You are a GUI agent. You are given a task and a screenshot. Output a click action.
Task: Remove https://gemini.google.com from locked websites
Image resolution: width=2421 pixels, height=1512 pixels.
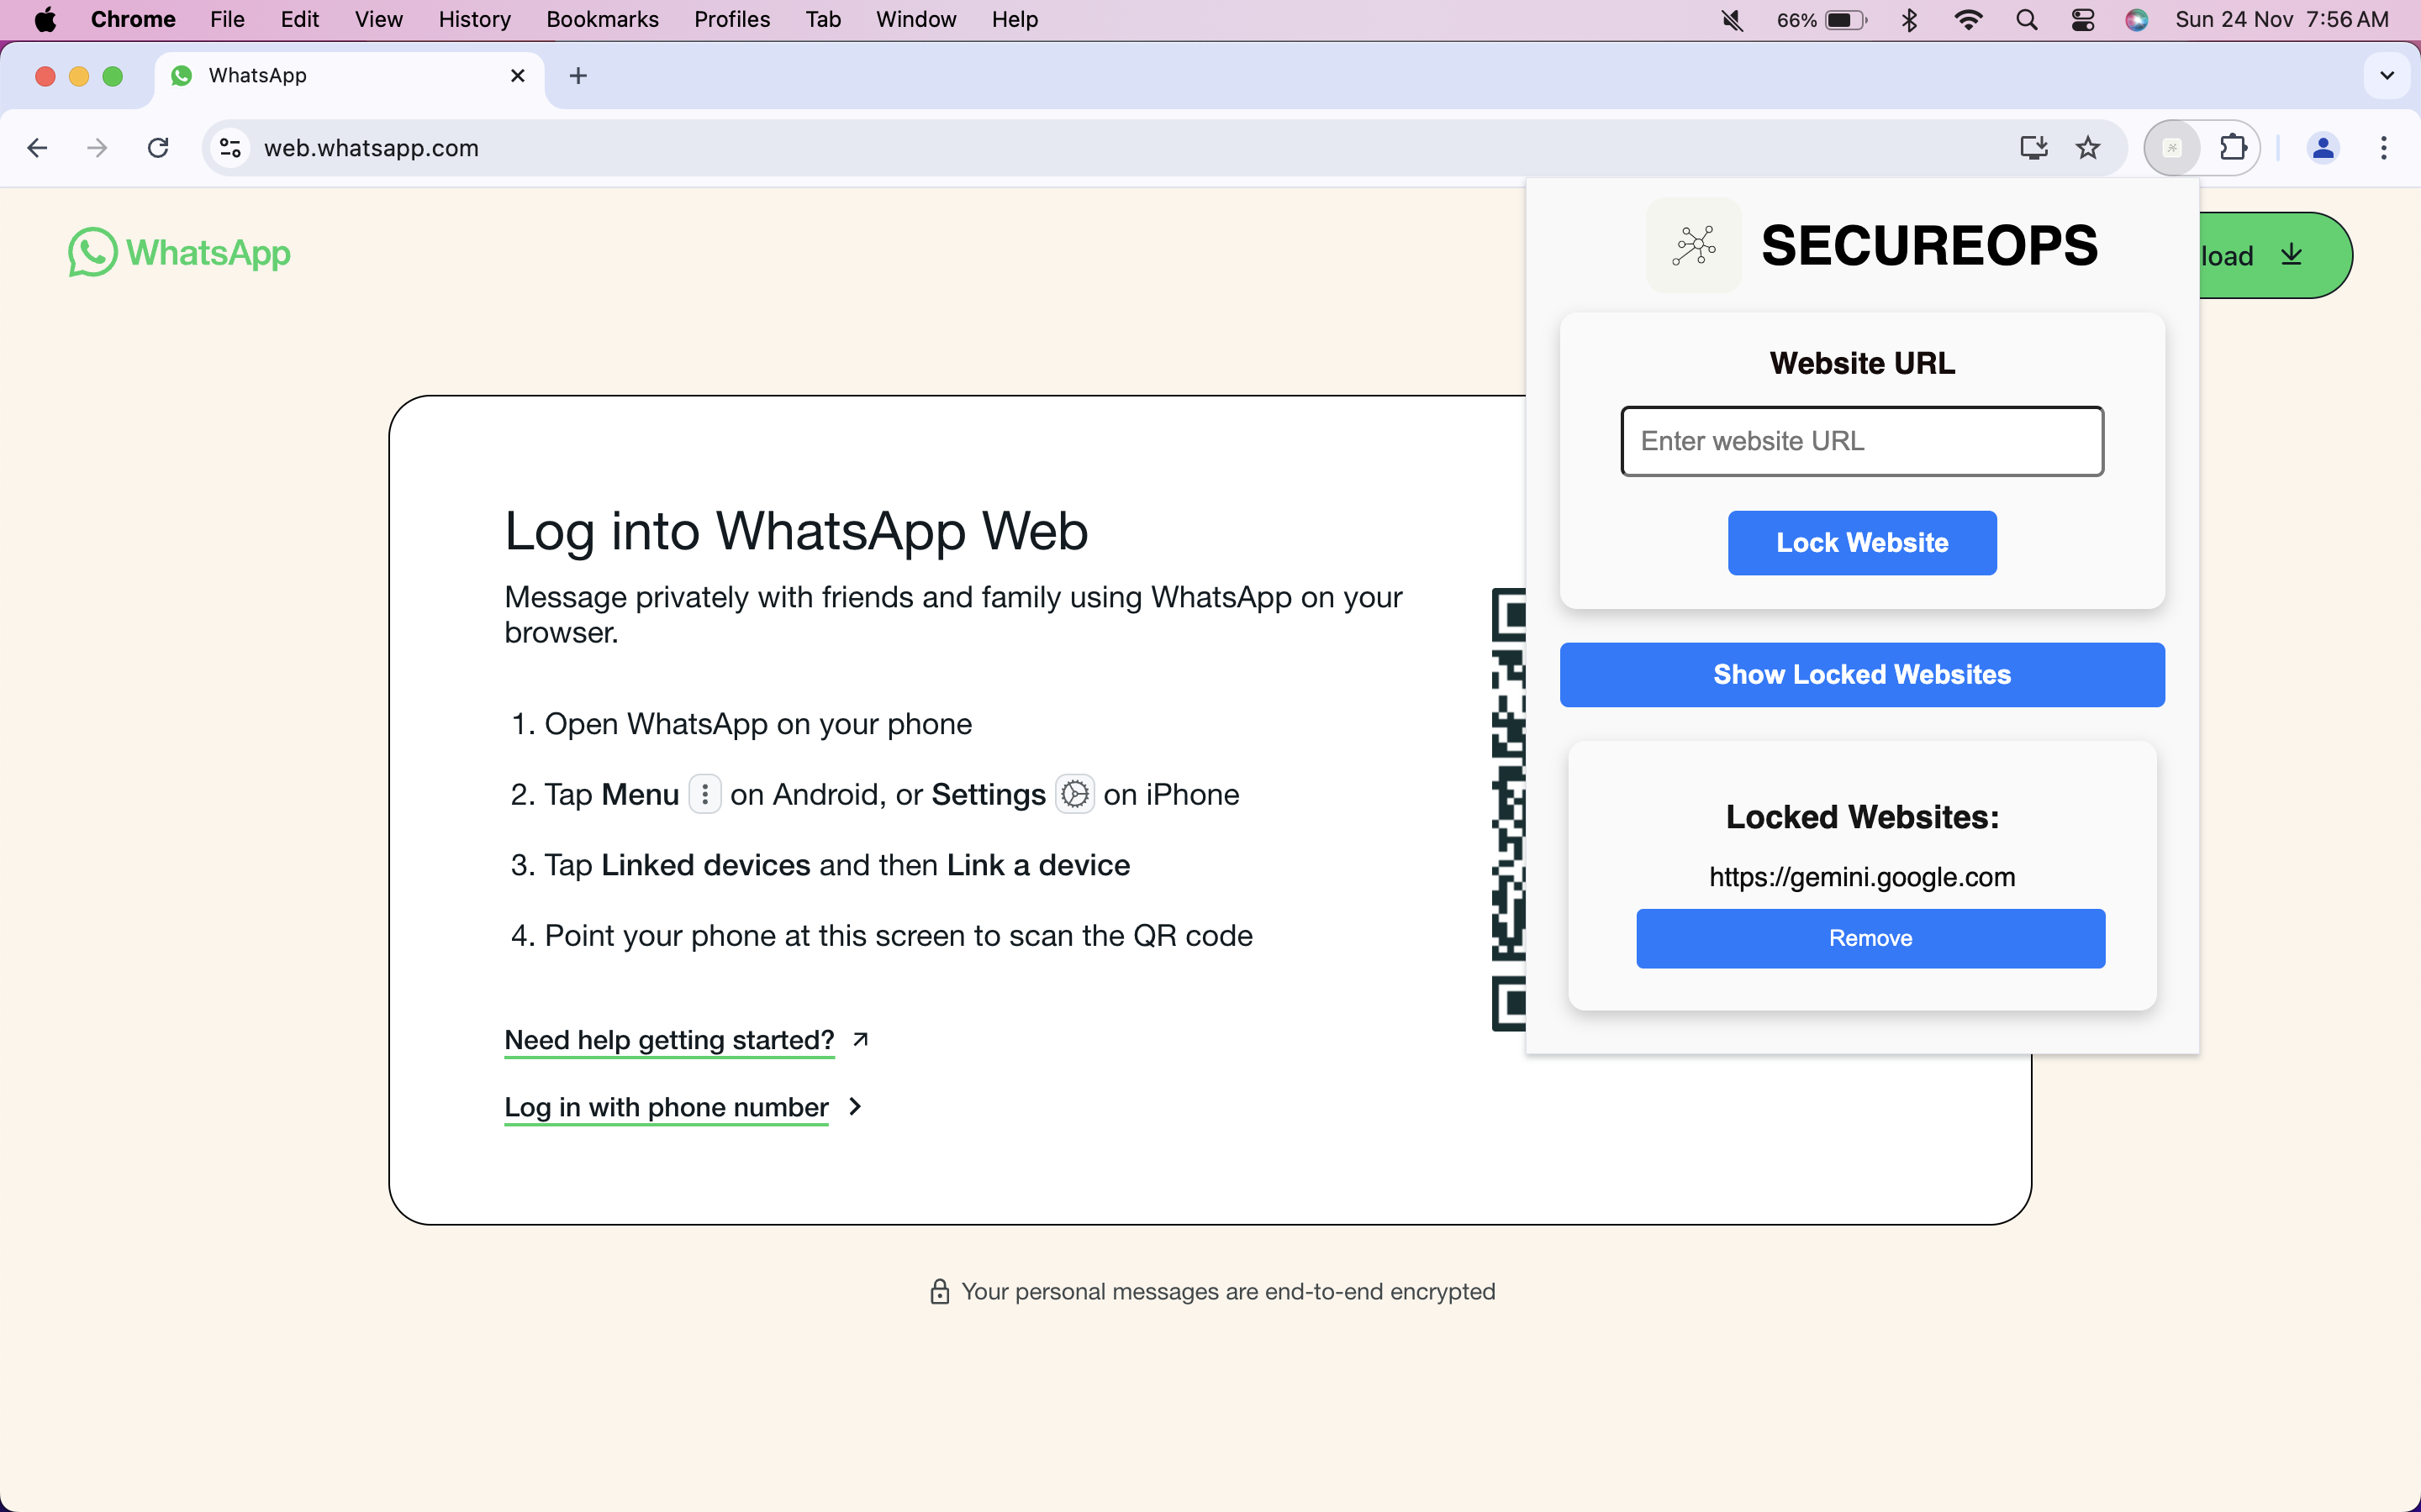click(1870, 938)
